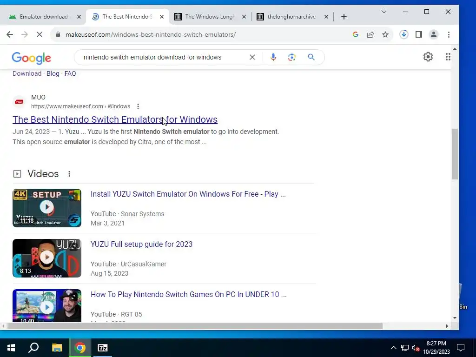Click the MUO site favicon
The image size is (476, 357).
(x=19, y=102)
